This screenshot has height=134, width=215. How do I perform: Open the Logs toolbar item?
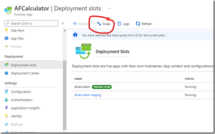[x=124, y=24]
